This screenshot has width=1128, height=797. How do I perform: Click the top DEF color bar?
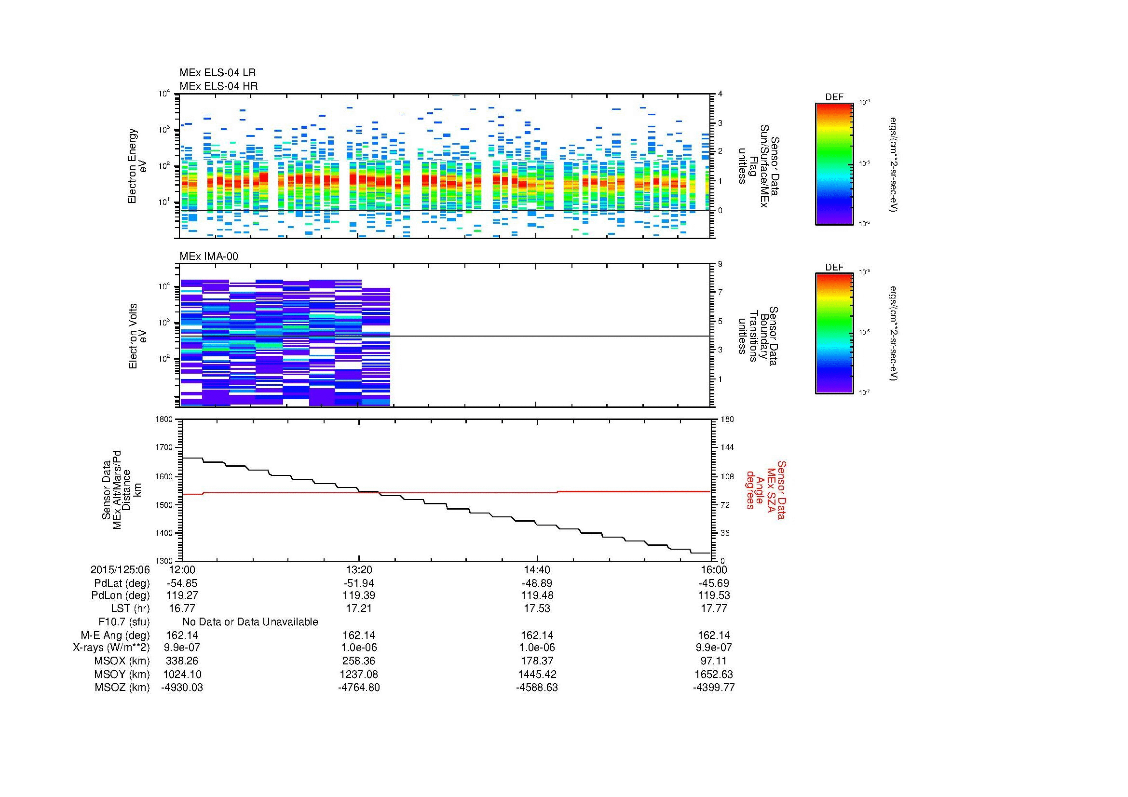(834, 164)
